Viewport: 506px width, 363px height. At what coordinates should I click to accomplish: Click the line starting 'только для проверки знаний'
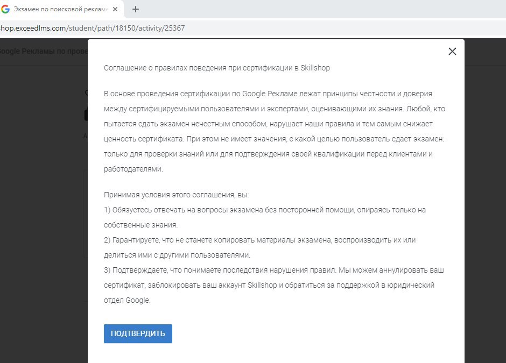268,154
